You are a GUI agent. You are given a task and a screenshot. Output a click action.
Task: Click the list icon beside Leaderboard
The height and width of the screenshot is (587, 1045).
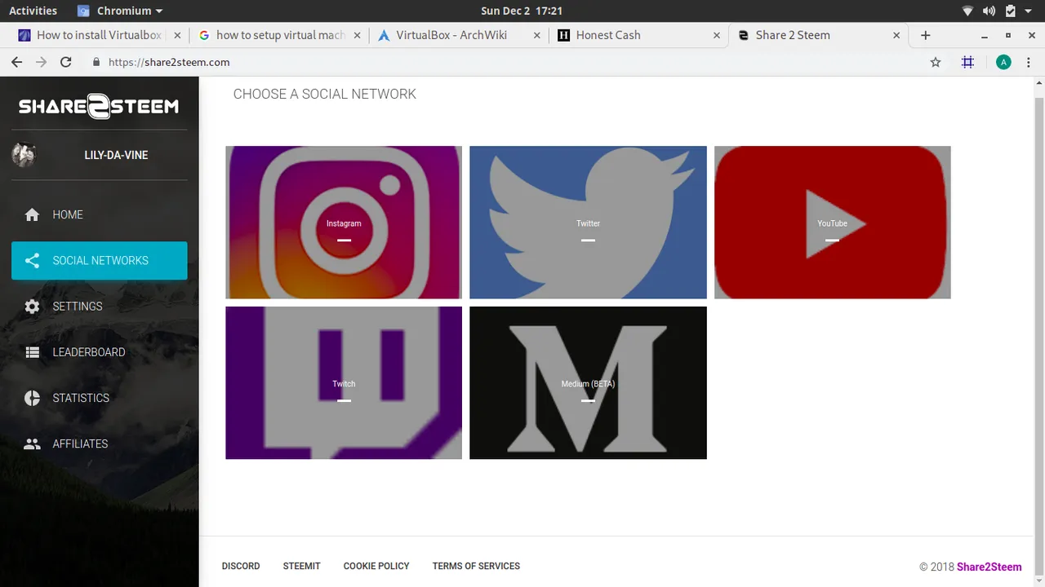(x=32, y=352)
